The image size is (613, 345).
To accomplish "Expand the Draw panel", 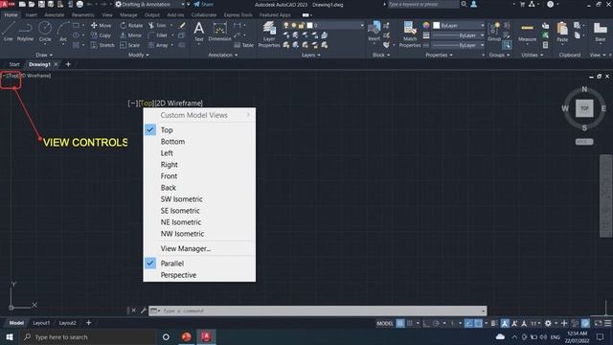I will (x=44, y=56).
